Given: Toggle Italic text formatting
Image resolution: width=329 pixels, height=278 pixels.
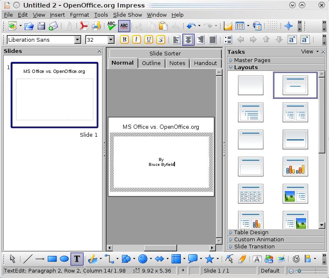Looking at the screenshot, I should (x=137, y=40).
